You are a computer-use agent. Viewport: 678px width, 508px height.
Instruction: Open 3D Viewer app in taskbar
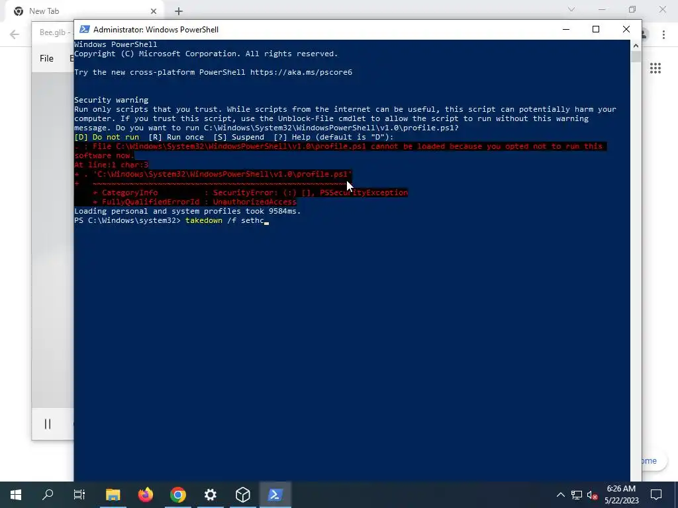(242, 495)
